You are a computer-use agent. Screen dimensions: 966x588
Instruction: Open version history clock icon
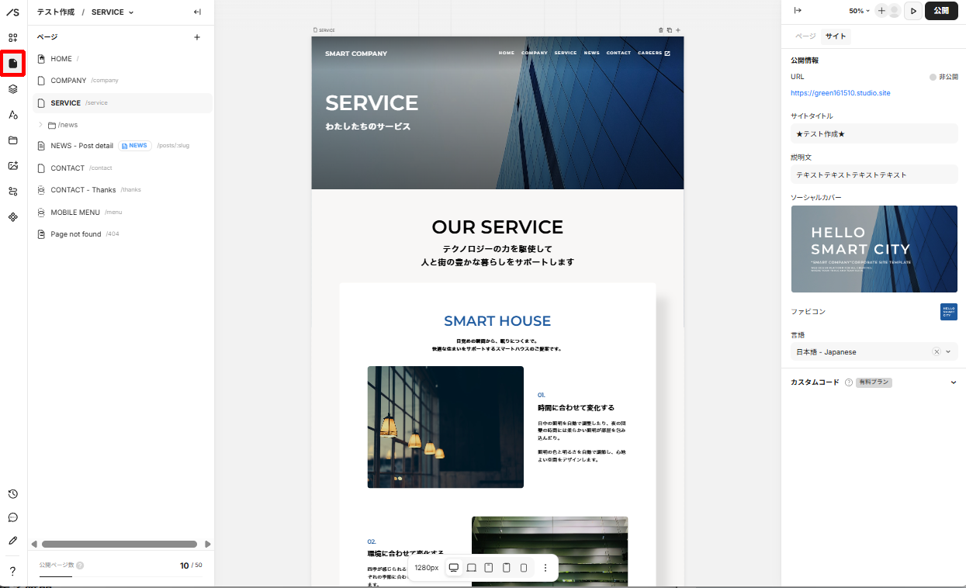[x=13, y=494]
